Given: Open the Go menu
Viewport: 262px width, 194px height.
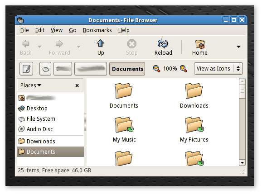Looking at the screenshot, I should [x=73, y=30].
